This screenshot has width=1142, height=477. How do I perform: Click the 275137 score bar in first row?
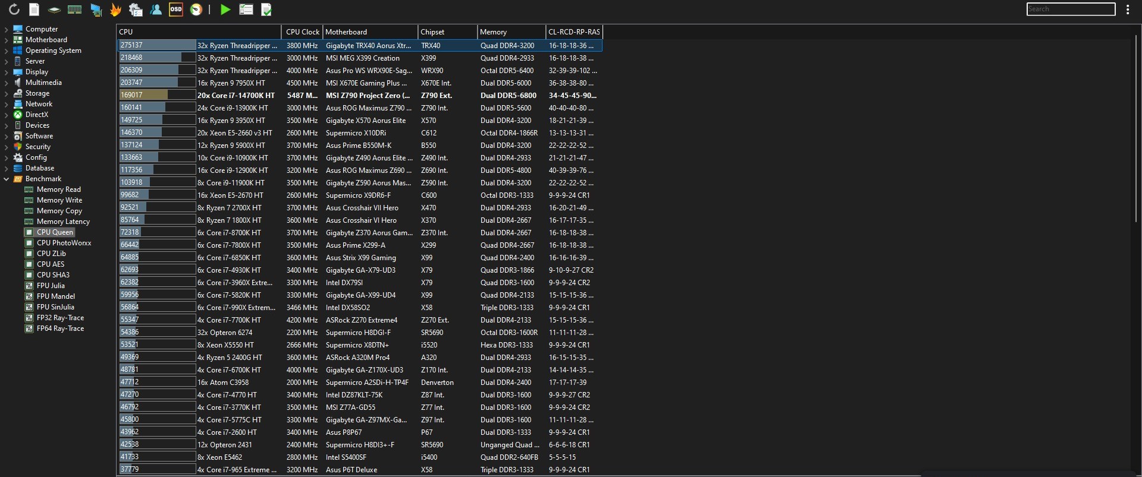(157, 45)
